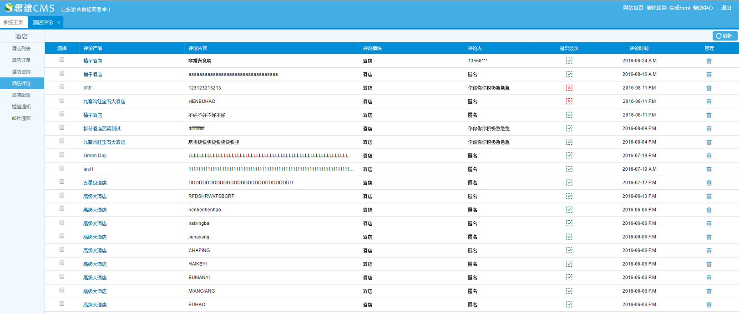This screenshot has height=314, width=739.
Task: Close the 酒店评论 tab
Action: [x=59, y=22]
